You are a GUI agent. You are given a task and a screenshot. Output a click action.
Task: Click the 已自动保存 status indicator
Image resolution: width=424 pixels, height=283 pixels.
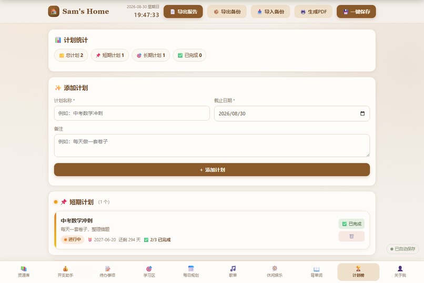tap(402, 249)
